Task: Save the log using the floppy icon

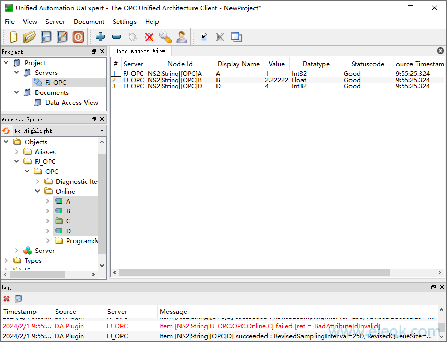Action: [x=18, y=298]
